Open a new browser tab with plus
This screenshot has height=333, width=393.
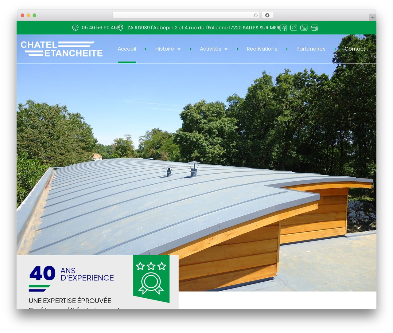(x=373, y=18)
